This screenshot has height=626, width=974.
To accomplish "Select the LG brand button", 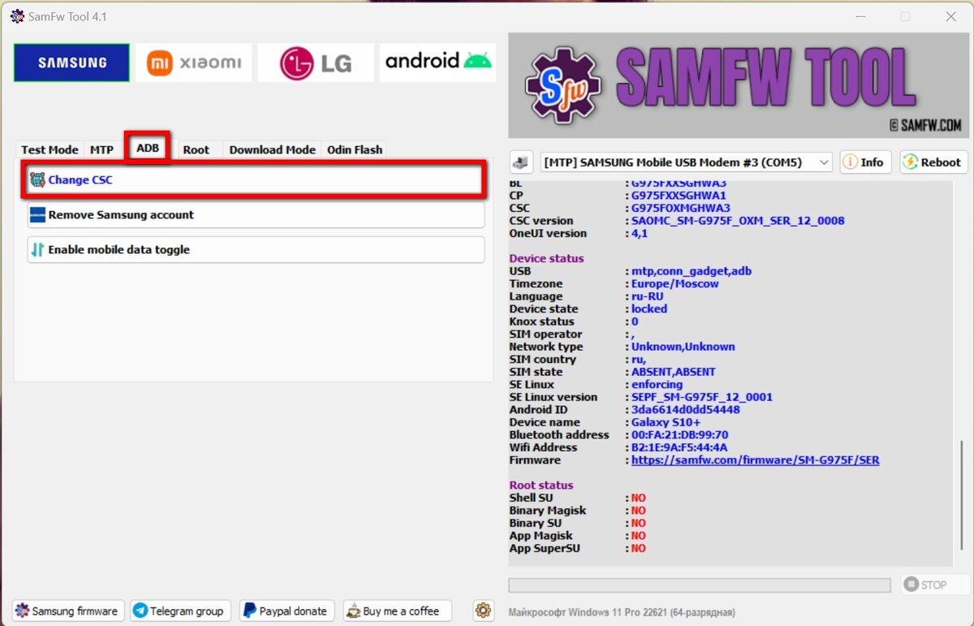I will click(x=316, y=63).
